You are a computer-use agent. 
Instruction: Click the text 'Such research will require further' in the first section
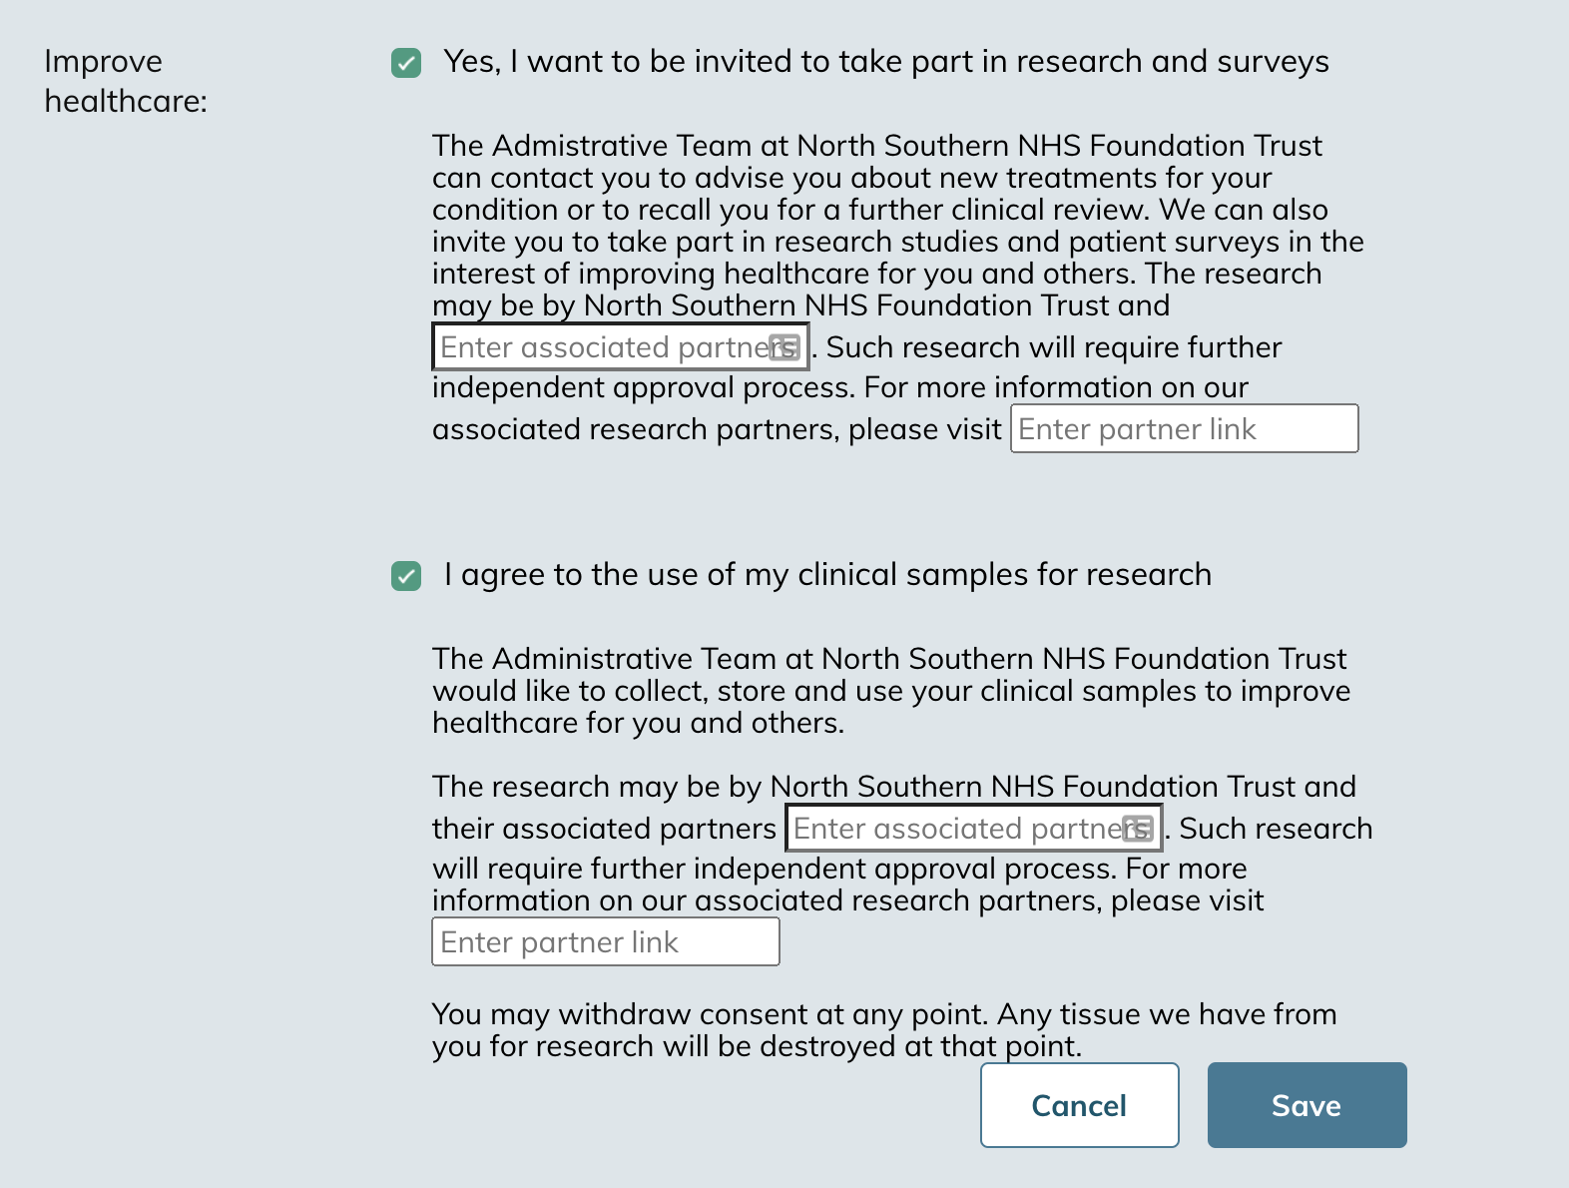[1053, 347]
